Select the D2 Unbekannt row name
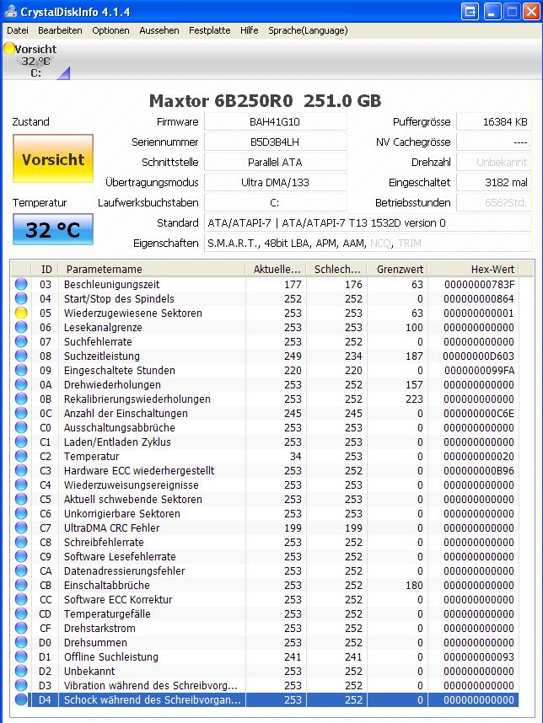The height and width of the screenshot is (723, 543). click(89, 671)
